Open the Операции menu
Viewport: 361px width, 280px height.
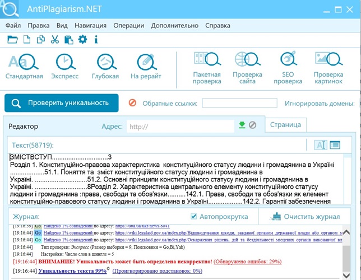[129, 26]
